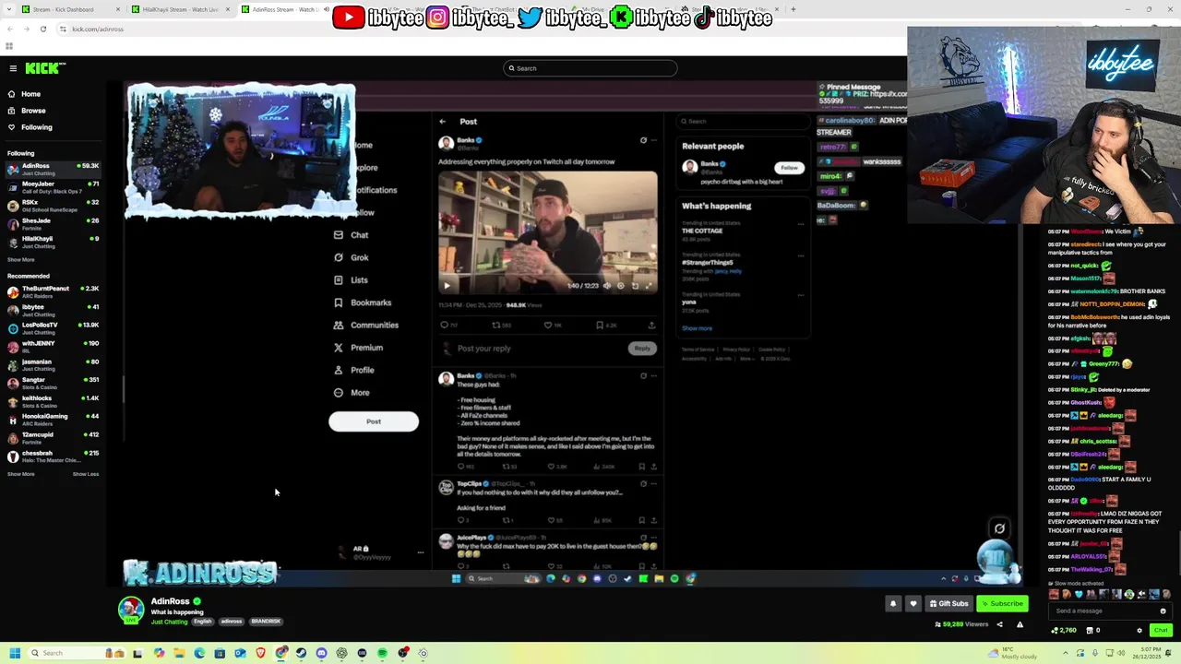Open Brave browser from the taskbar
This screenshot has height=664, width=1181.
coord(260,653)
